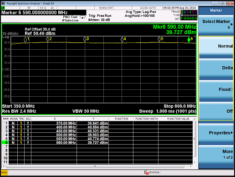Click the FUNCTION column header
Screen dimensions: 235x177
coord(121,119)
